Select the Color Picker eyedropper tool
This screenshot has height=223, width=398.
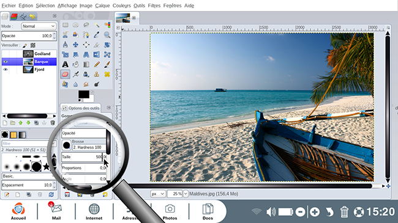(x=97, y=35)
